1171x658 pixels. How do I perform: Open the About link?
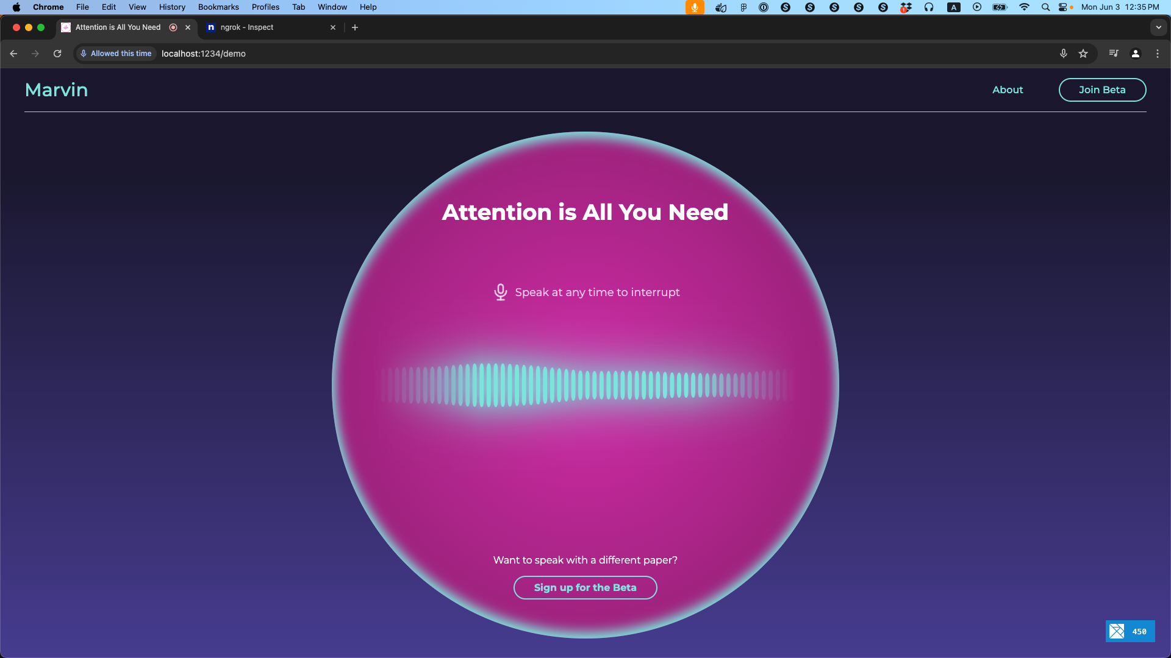click(1007, 90)
